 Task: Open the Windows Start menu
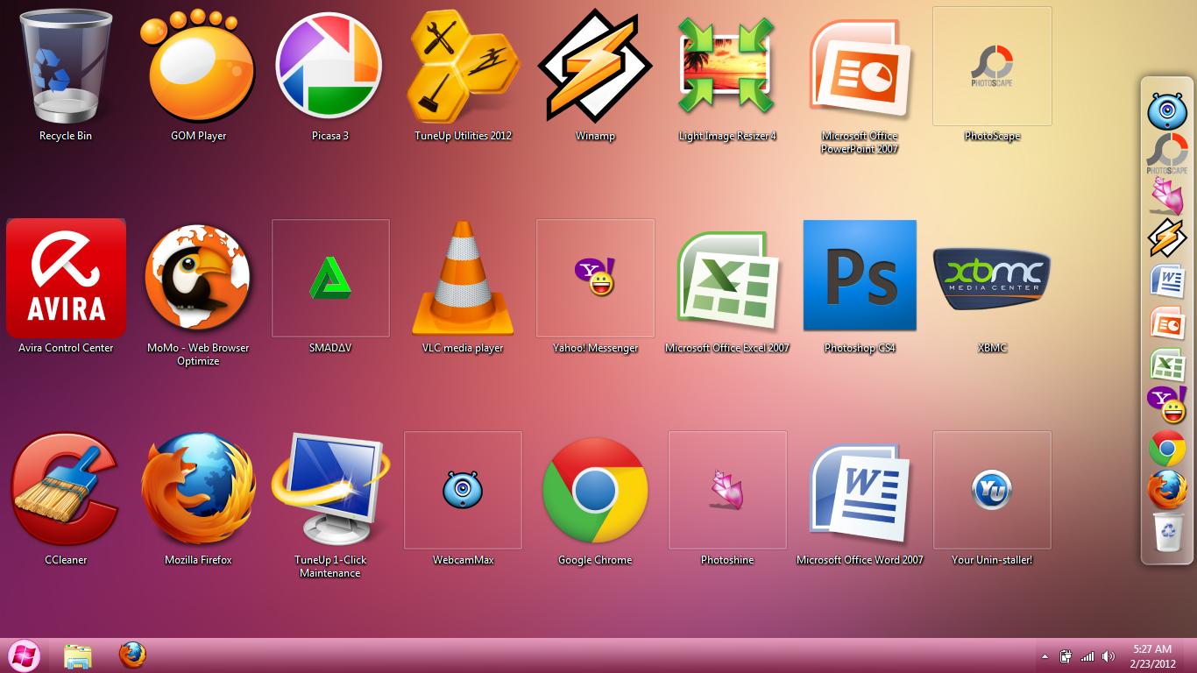tap(24, 655)
